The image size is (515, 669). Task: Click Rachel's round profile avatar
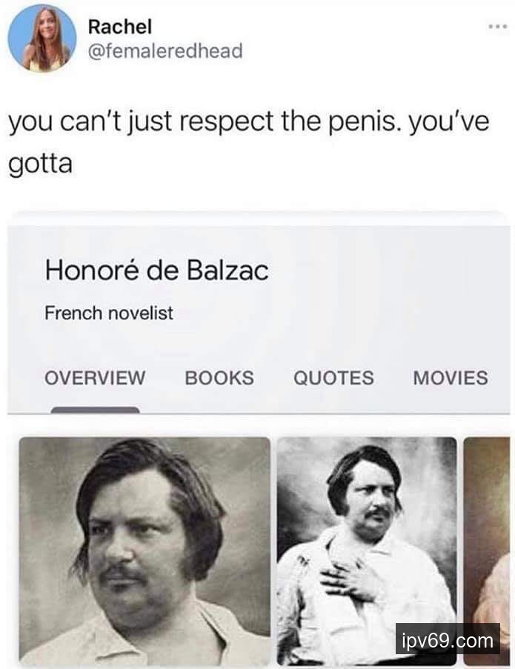pyautogui.click(x=41, y=38)
